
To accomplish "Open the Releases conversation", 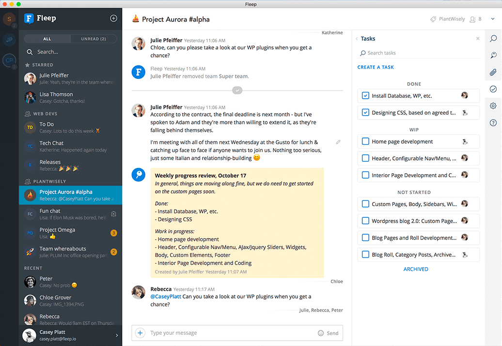I will click(x=70, y=165).
